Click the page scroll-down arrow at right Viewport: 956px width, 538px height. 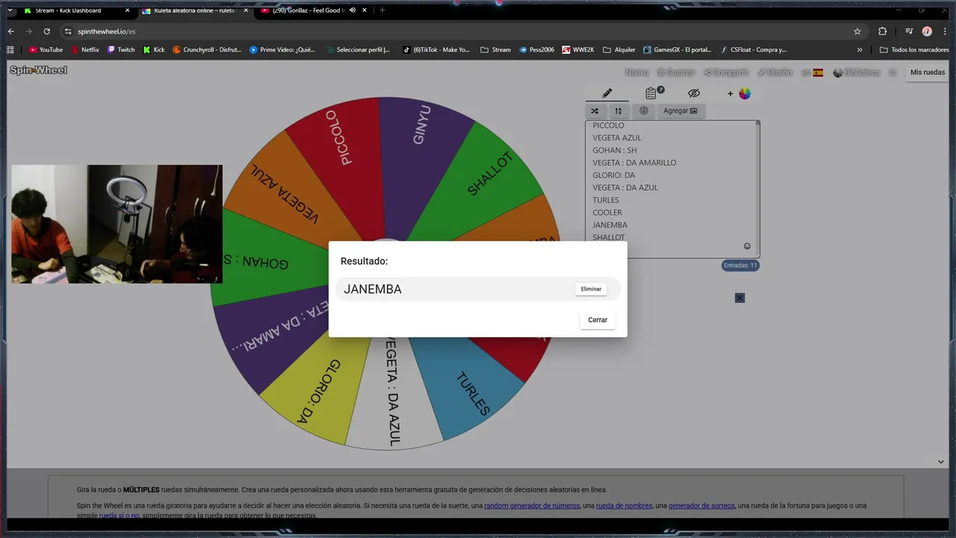coord(941,462)
